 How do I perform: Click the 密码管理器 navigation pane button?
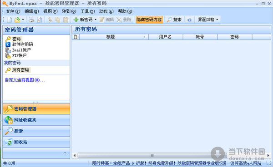36,109
